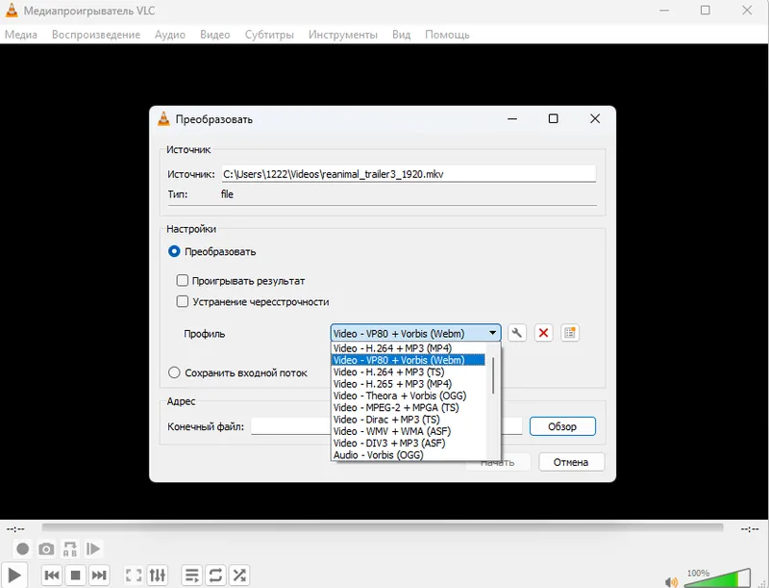Image resolution: width=769 pixels, height=588 pixels.
Task: Click the Начать start button
Action: coord(498,462)
